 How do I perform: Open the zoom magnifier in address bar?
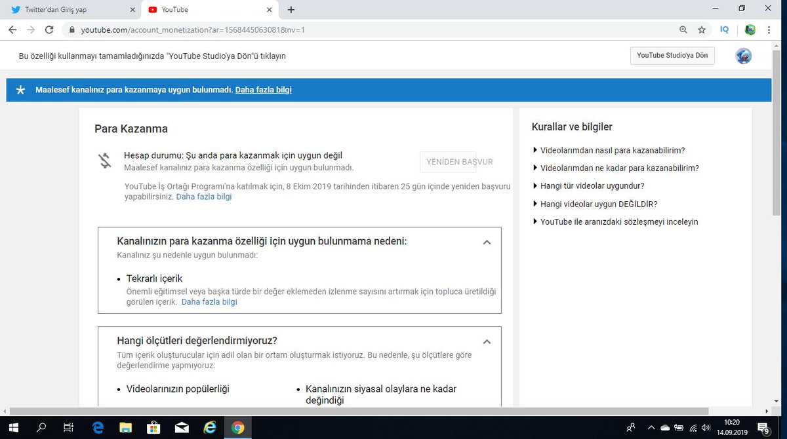coord(683,30)
